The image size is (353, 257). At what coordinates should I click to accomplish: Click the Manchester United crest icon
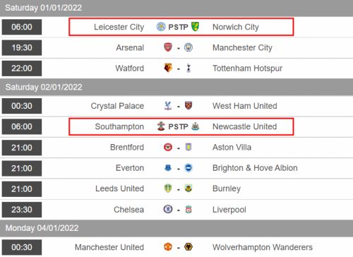tap(168, 247)
